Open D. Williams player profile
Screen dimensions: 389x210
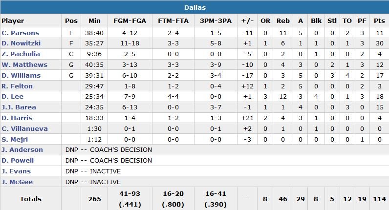[x=21, y=76]
